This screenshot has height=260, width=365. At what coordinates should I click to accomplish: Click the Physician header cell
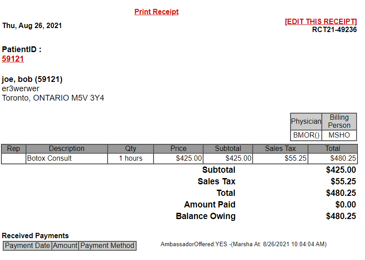[306, 122]
